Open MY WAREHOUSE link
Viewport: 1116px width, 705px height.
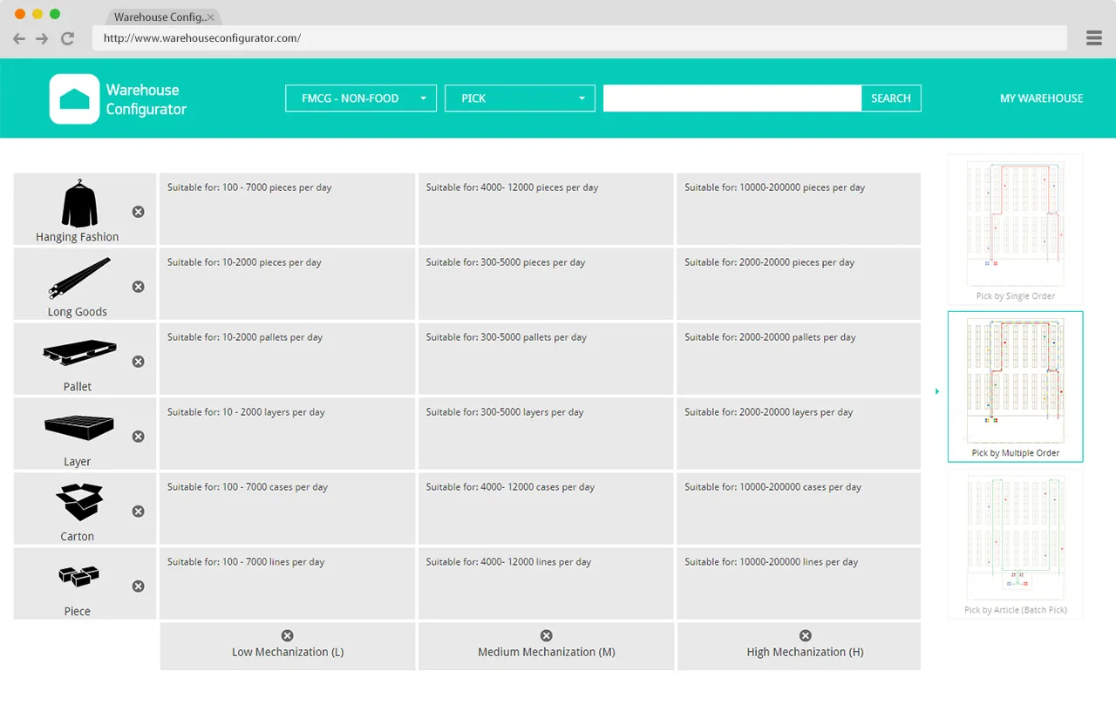(1041, 98)
